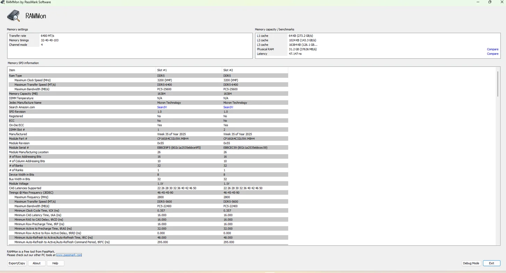Click Search! Amazon link for Slot #2

point(228,107)
